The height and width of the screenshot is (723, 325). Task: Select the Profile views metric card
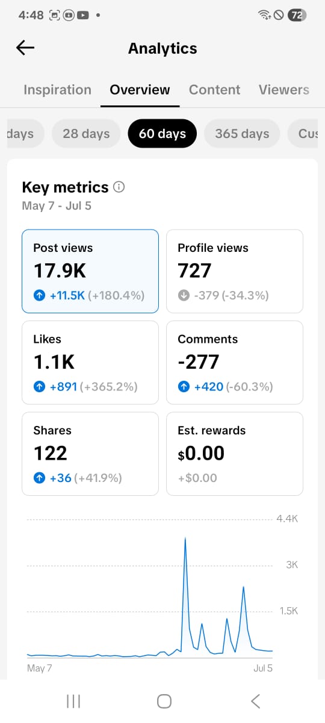coord(235,271)
